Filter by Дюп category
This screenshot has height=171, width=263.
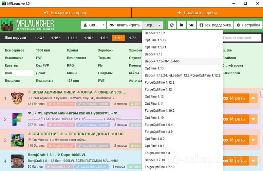(18, 73)
